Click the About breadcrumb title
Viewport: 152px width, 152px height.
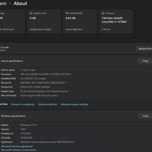tap(20, 3)
